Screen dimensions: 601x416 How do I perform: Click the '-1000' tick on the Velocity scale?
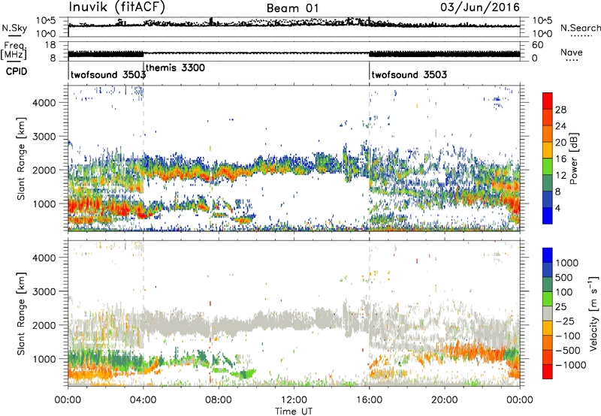click(x=570, y=365)
